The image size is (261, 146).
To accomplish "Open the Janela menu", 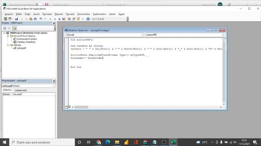I will 112,14.
